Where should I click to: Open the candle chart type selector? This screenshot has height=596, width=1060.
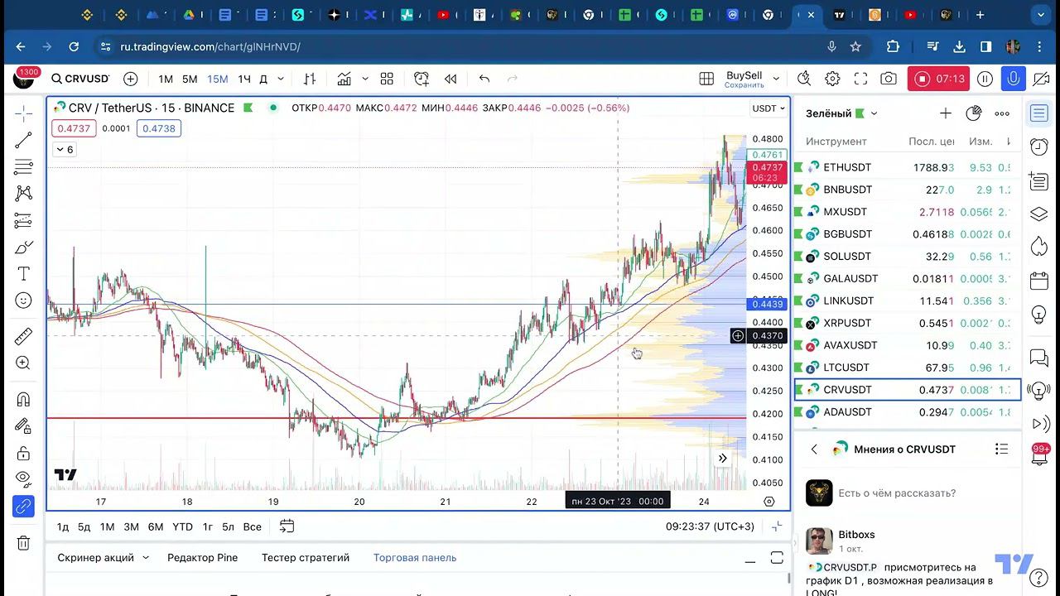(310, 79)
